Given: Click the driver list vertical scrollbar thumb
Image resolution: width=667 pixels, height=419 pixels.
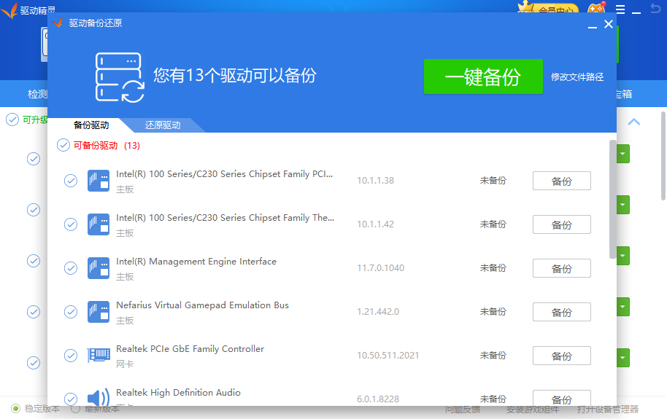Looking at the screenshot, I should 612,199.
